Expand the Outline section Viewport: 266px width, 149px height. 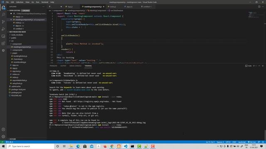[x=12, y=139]
